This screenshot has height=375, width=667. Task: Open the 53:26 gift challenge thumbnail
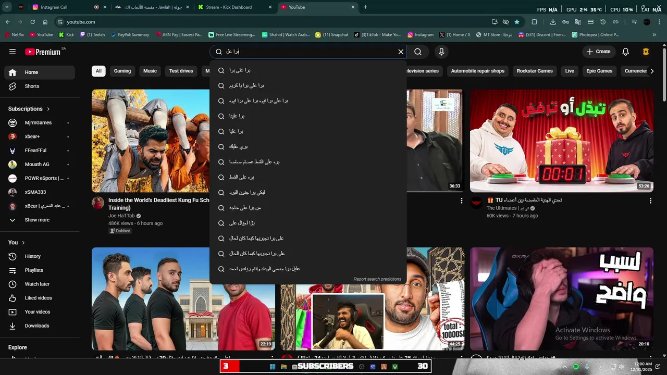click(x=562, y=141)
